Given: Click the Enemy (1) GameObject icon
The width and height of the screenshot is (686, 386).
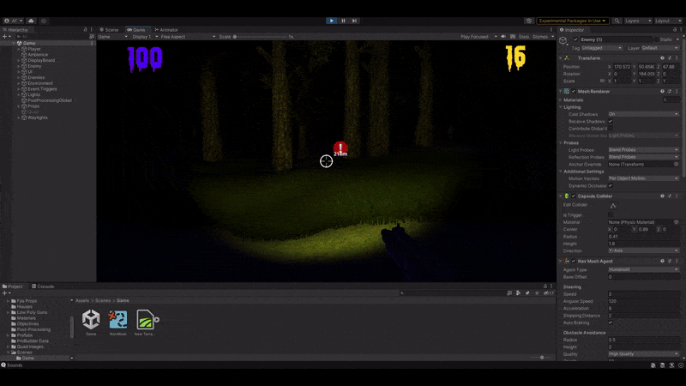Looking at the screenshot, I should [563, 40].
